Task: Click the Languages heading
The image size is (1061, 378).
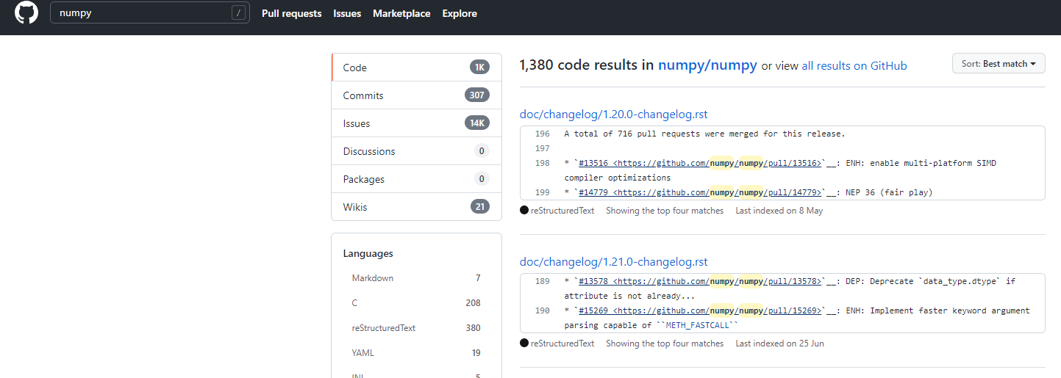Action: [368, 254]
